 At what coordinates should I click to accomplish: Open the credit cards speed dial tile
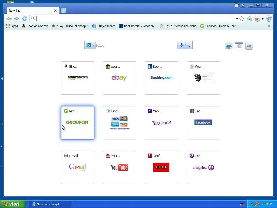click(120, 123)
